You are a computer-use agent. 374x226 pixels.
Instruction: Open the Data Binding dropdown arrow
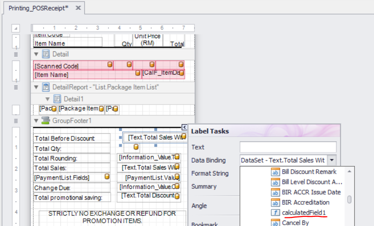[x=332, y=160]
